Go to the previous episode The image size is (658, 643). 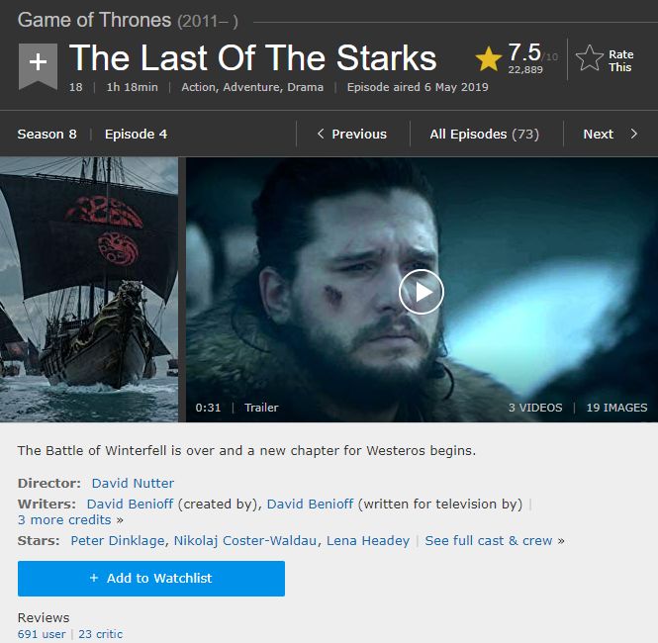[352, 135]
